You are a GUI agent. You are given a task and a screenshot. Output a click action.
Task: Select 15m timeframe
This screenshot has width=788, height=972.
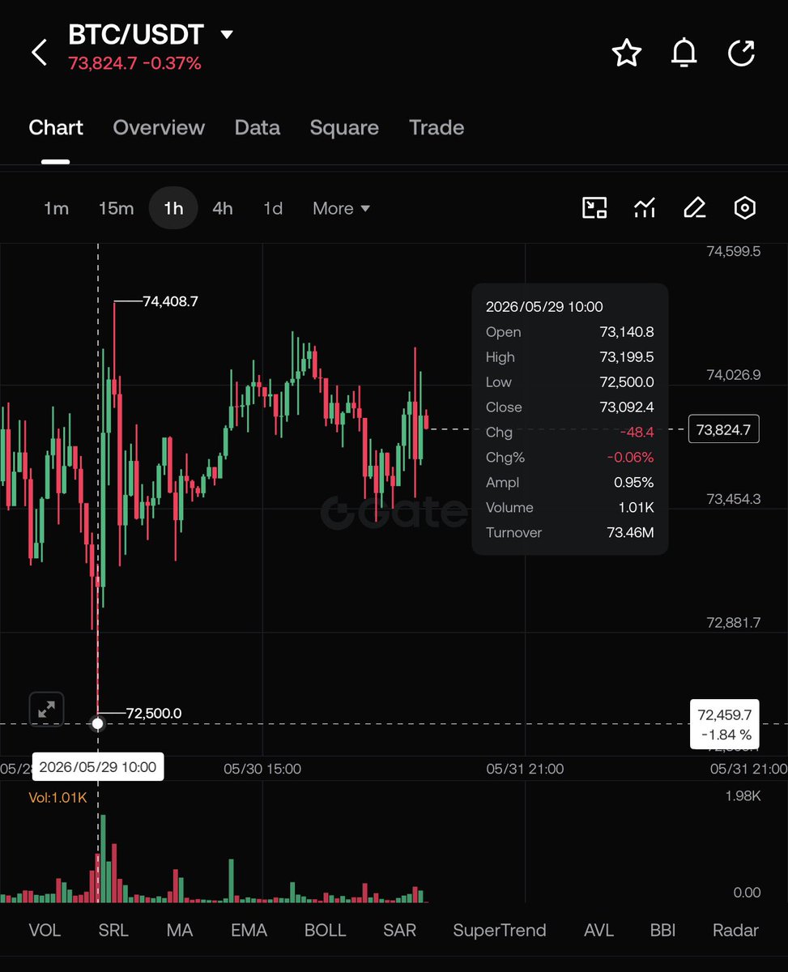(116, 208)
